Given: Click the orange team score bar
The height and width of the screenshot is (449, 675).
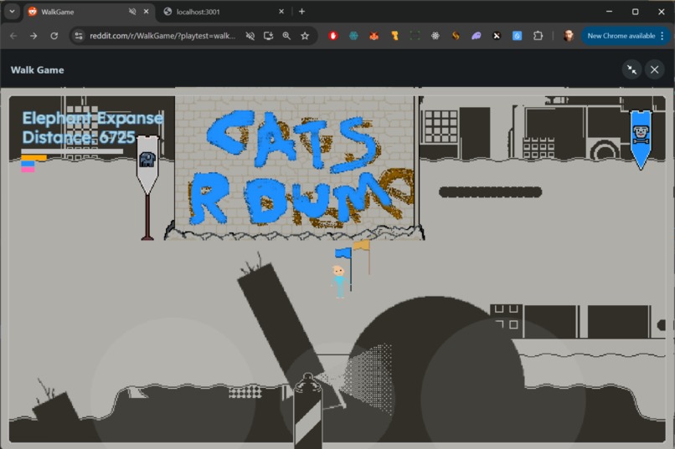Looking at the screenshot, I should click(x=33, y=158).
